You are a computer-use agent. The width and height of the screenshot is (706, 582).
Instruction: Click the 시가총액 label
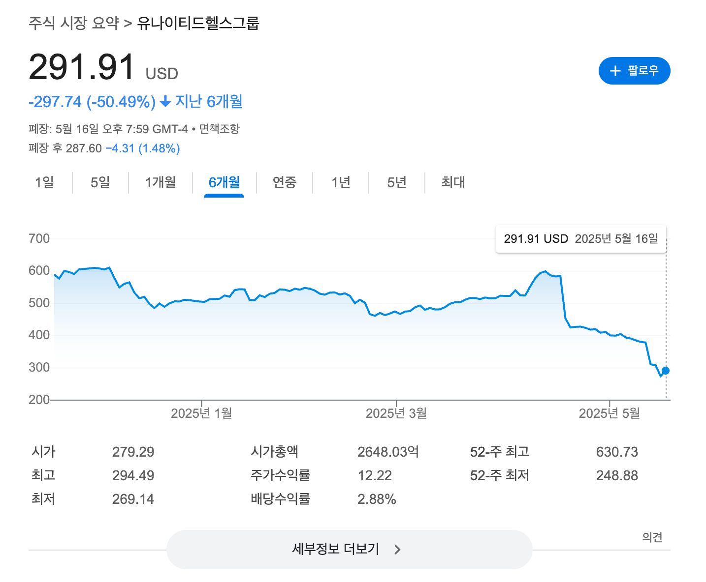274,452
